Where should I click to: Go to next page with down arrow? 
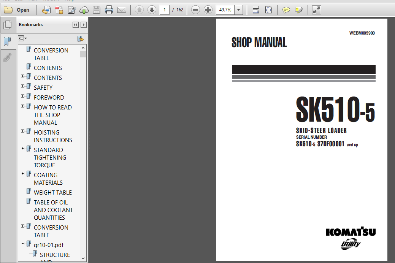point(152,10)
